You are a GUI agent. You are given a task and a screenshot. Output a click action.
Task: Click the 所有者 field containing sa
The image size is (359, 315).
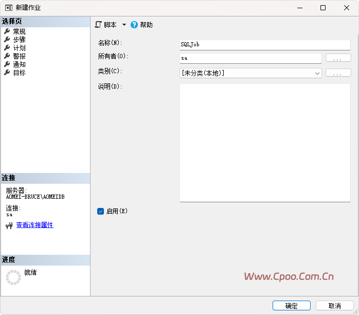point(250,58)
